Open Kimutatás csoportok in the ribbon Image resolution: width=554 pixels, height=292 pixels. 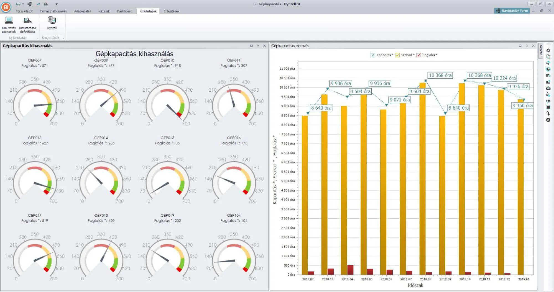point(9,24)
